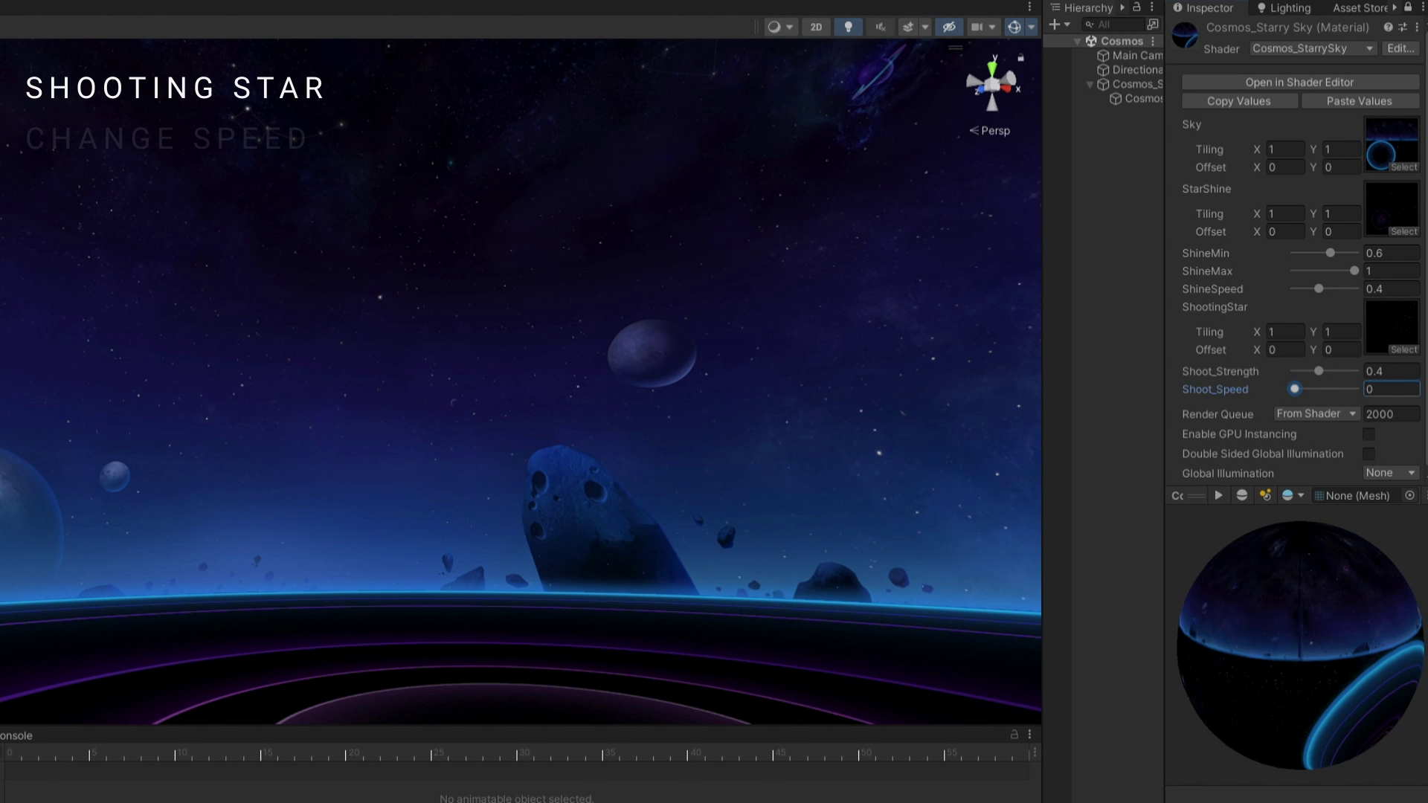Open Cosmos scene three-dot options
This screenshot has width=1428, height=803.
tap(1154, 42)
